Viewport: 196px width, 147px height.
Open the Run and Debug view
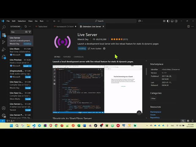coord(4,50)
